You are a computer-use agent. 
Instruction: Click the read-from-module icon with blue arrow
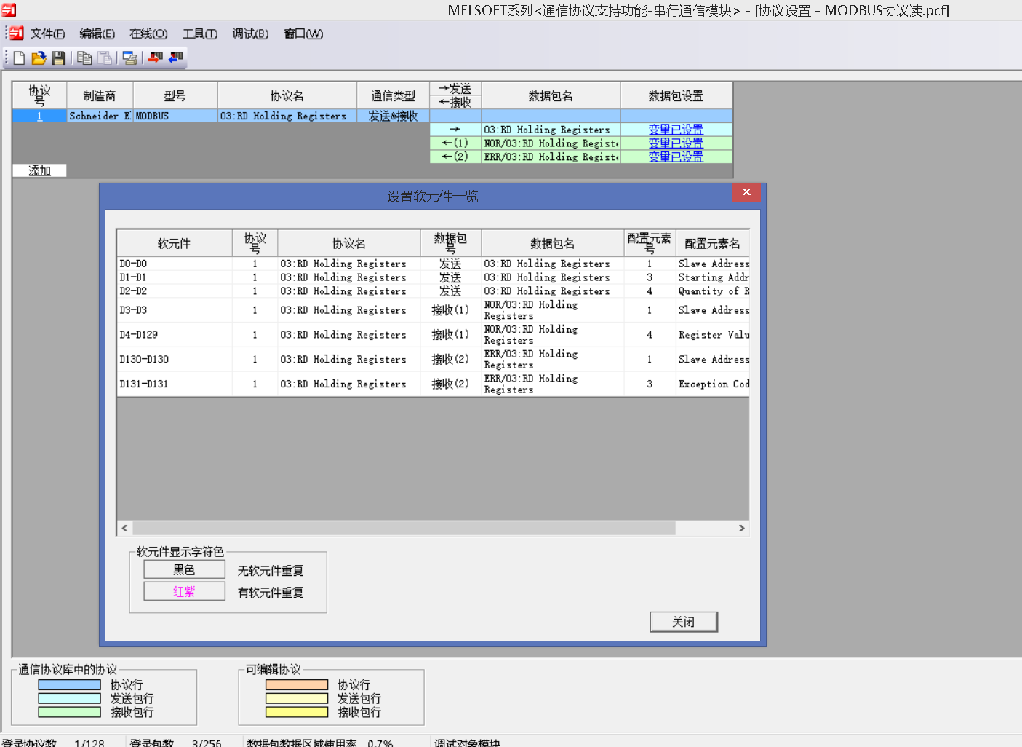[x=175, y=58]
